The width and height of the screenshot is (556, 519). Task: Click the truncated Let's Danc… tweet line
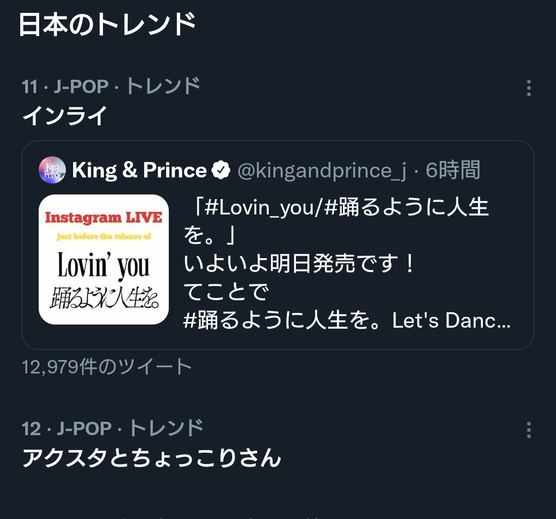pos(347,321)
